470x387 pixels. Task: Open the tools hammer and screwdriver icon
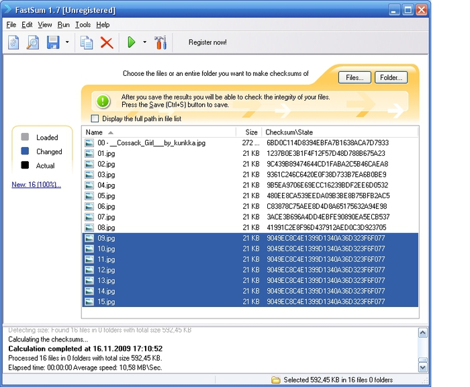pos(160,42)
